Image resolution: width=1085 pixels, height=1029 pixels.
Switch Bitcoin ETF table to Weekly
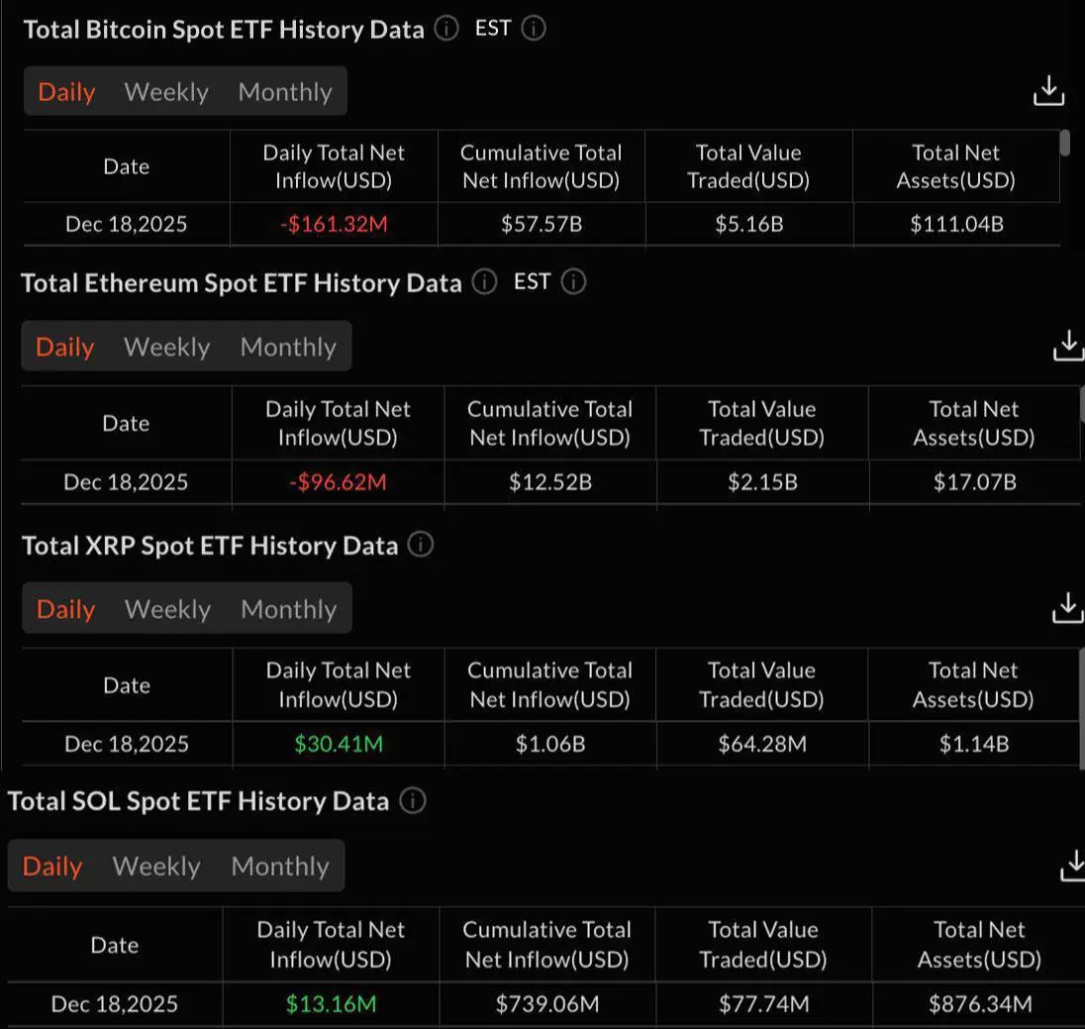point(166,92)
